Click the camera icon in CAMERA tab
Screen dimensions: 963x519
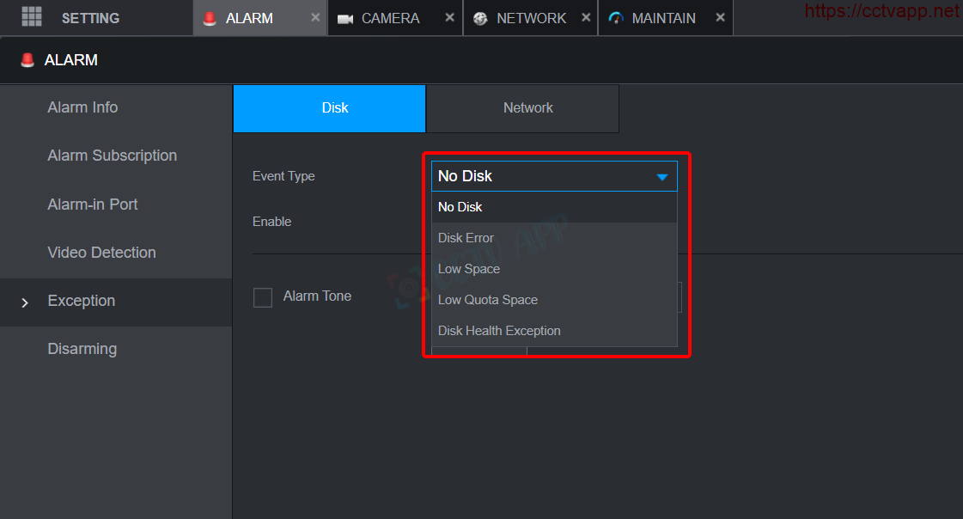coord(345,18)
